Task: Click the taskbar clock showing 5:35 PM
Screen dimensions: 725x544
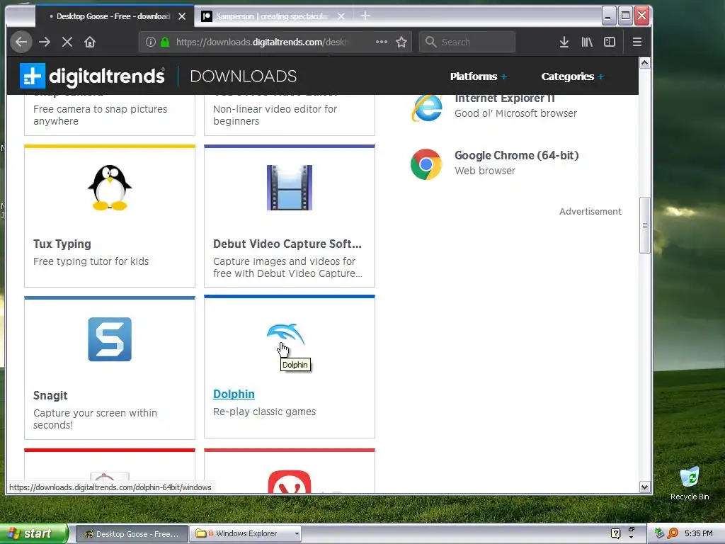Action: point(699,533)
